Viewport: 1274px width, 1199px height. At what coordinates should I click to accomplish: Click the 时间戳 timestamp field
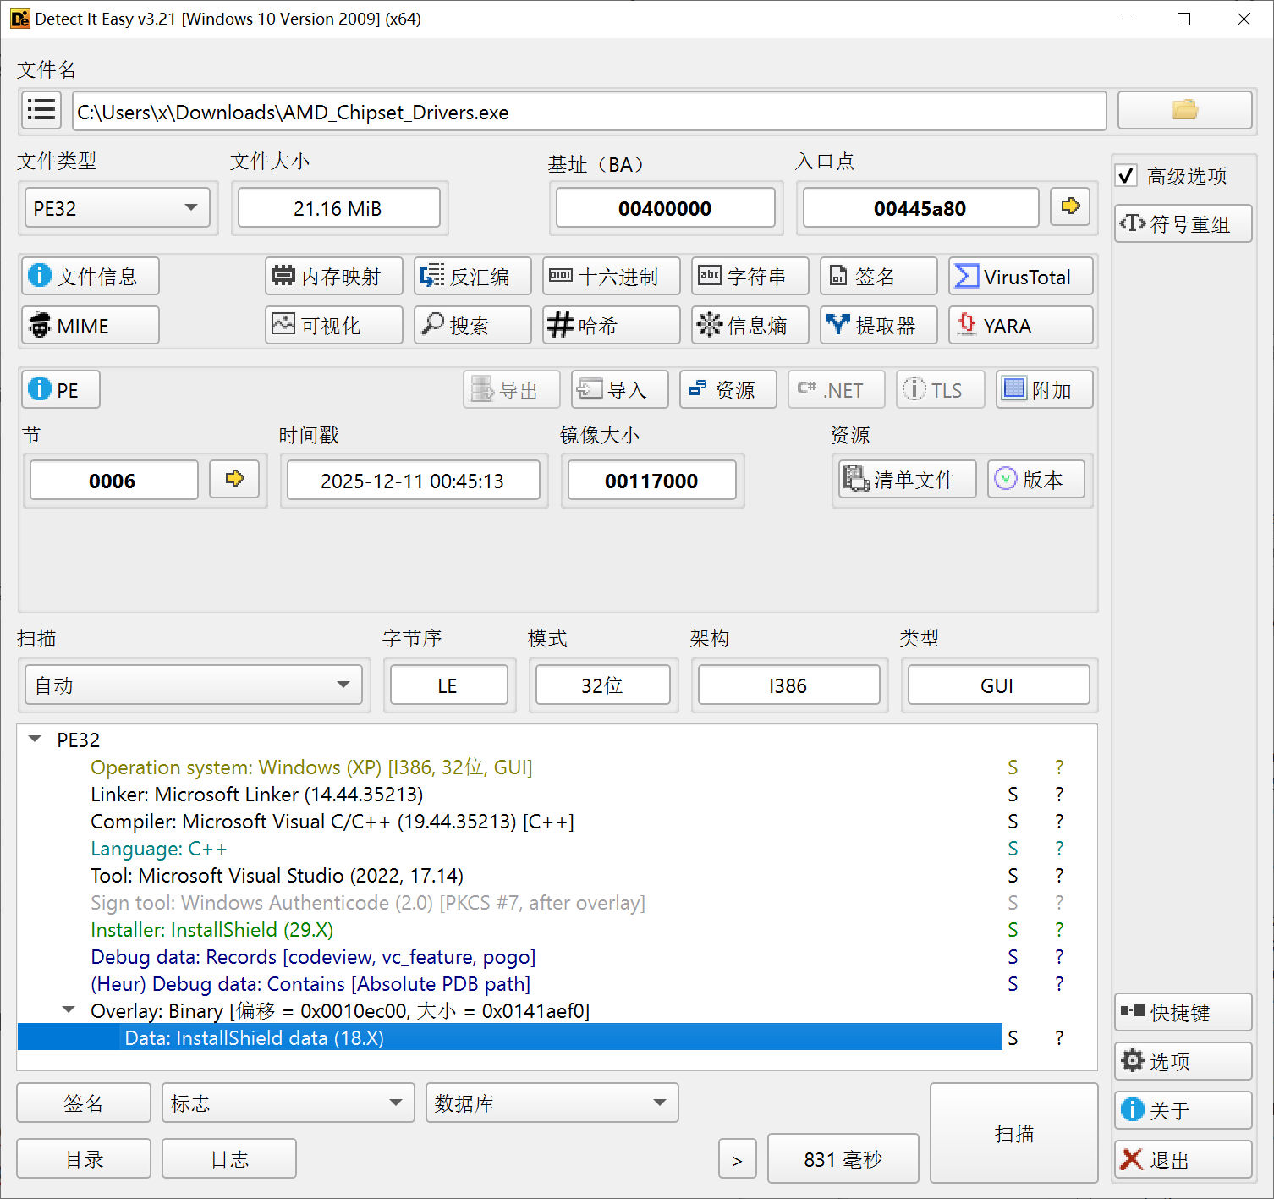414,481
